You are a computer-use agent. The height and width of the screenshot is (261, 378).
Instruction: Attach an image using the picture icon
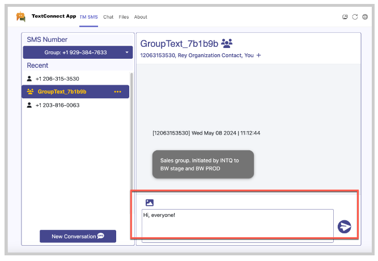click(x=150, y=202)
